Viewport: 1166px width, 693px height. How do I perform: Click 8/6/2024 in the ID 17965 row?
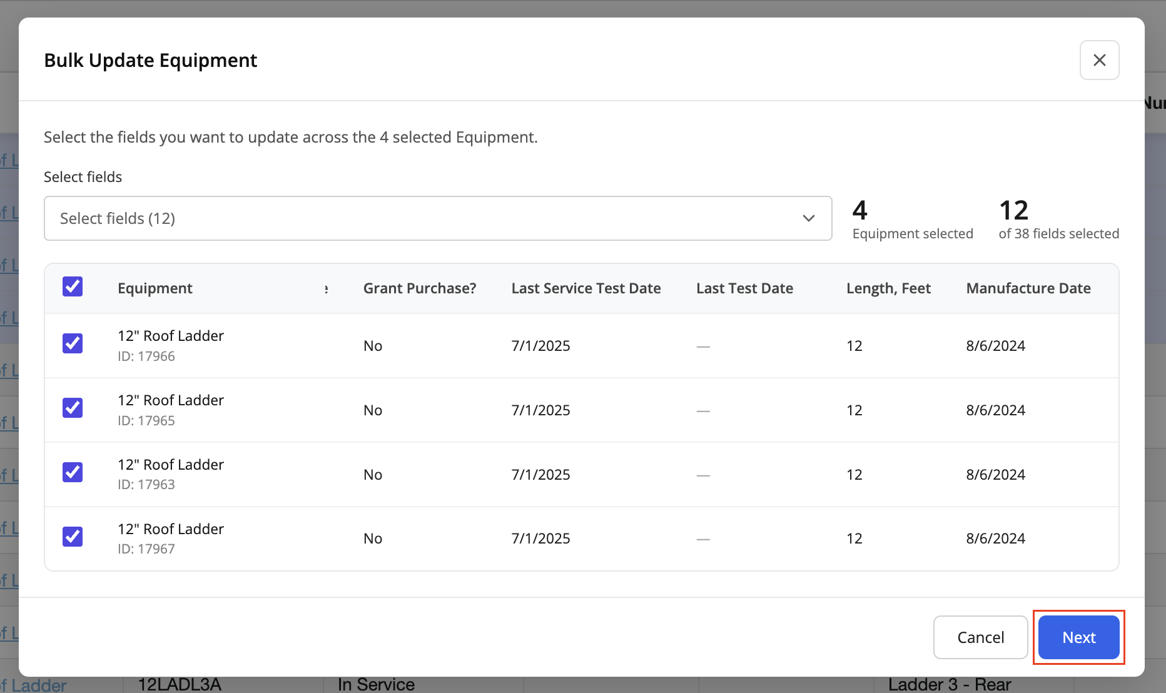[x=995, y=410]
